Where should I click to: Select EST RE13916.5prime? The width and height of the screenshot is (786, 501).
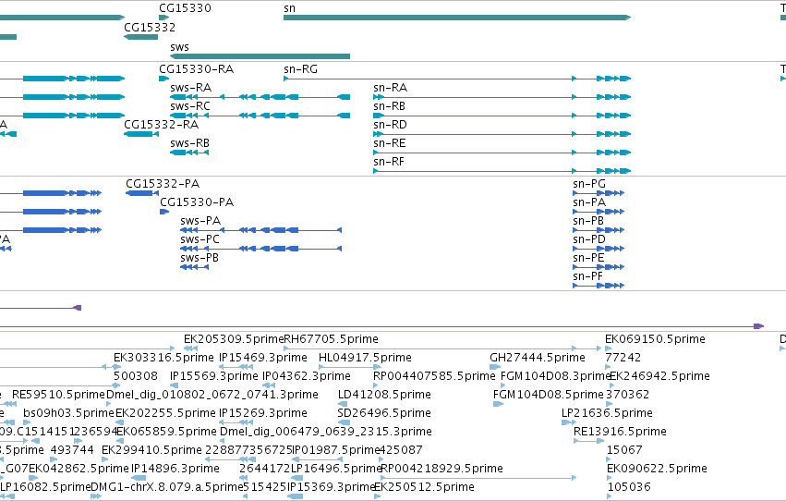pyautogui.click(x=588, y=441)
